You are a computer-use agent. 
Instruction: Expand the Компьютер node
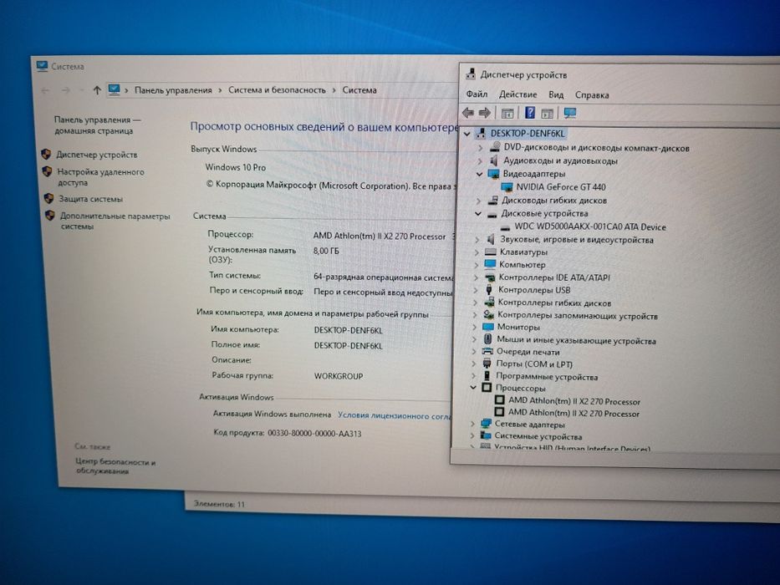(x=477, y=265)
